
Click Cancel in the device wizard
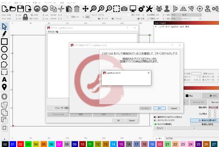click(174, 108)
